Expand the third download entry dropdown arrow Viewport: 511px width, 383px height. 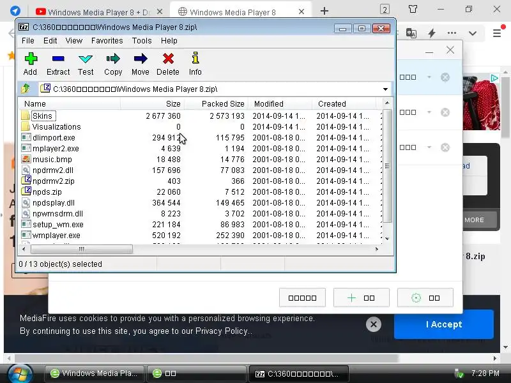429,147
